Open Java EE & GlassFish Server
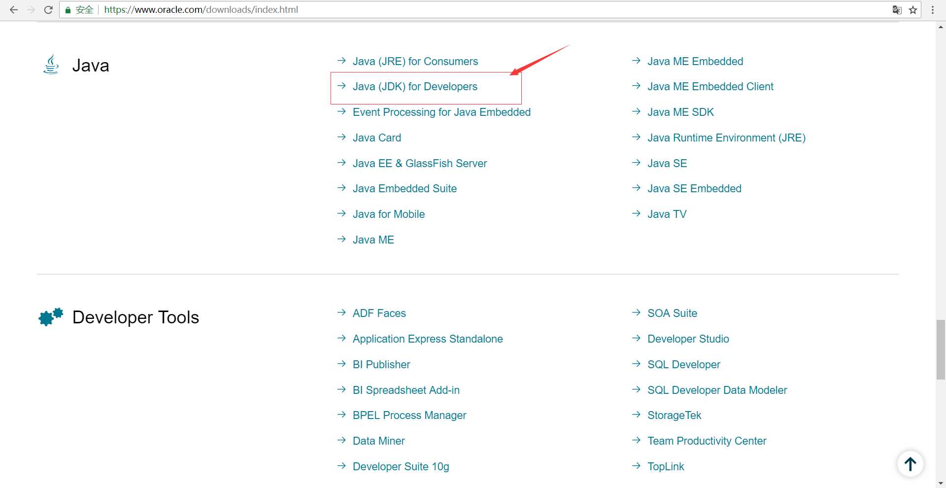946x488 pixels. click(x=420, y=164)
